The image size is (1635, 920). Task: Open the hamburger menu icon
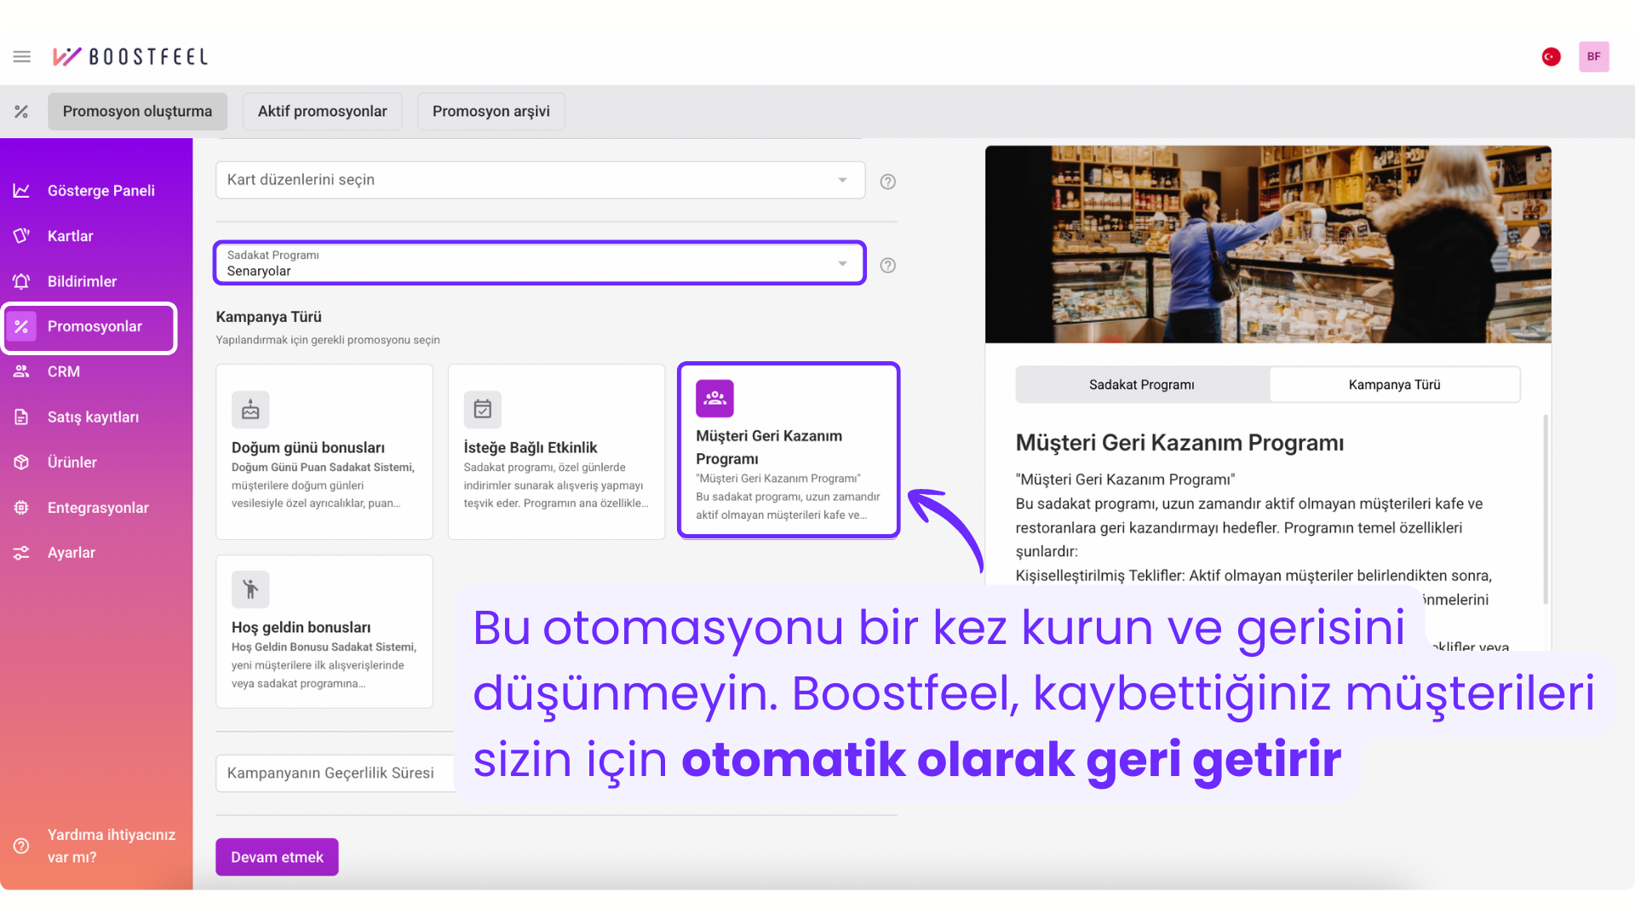[22, 56]
